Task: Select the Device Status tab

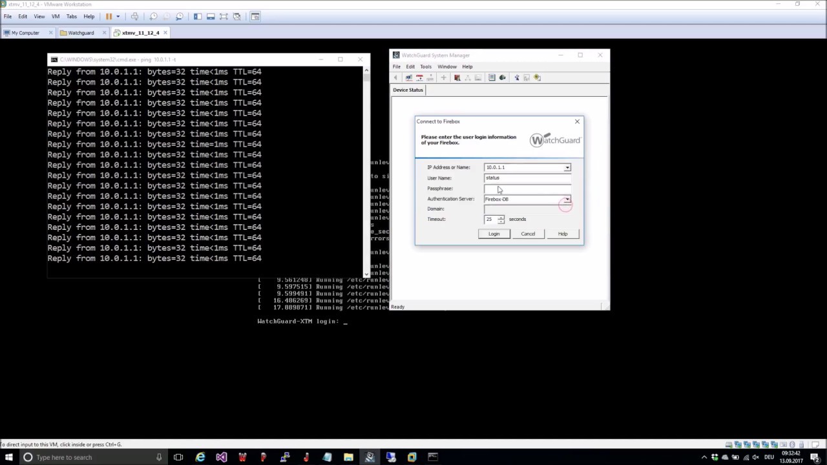Action: [408, 90]
